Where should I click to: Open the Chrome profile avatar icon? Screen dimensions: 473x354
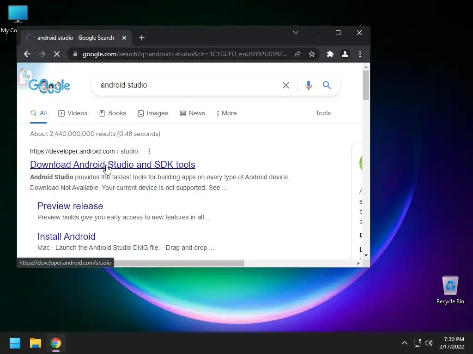click(345, 54)
